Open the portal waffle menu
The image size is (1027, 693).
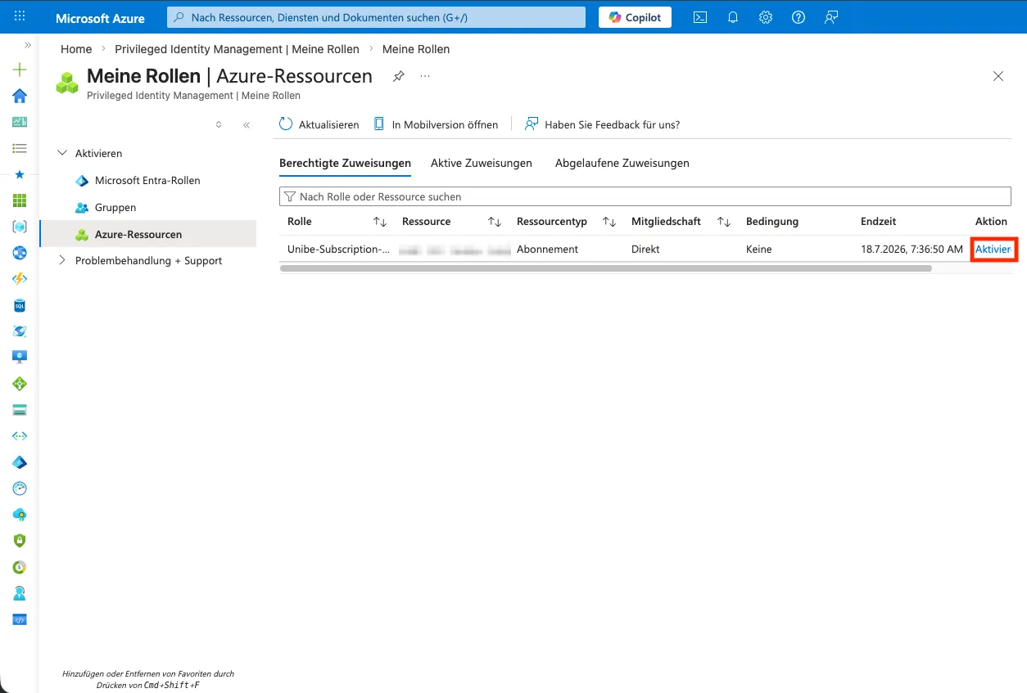click(x=20, y=16)
